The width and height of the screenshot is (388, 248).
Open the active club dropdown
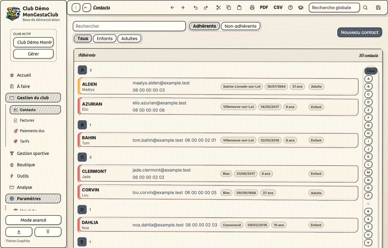(x=33, y=42)
